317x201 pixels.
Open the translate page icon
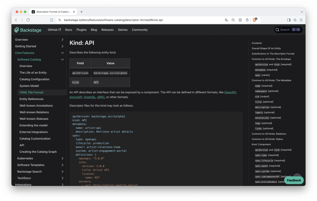pyautogui.click(x=226, y=20)
